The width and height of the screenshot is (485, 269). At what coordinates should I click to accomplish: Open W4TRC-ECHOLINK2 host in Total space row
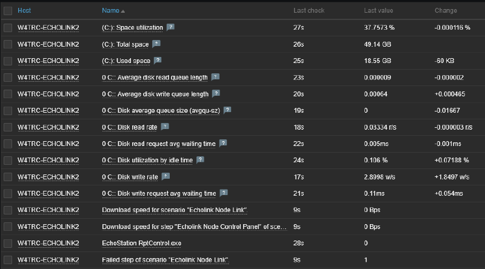(x=48, y=44)
